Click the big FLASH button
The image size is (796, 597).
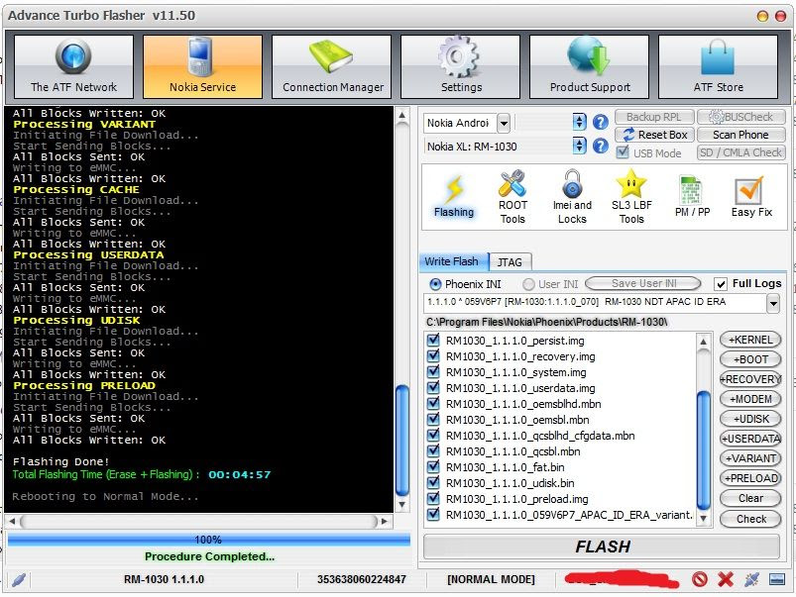coord(602,547)
